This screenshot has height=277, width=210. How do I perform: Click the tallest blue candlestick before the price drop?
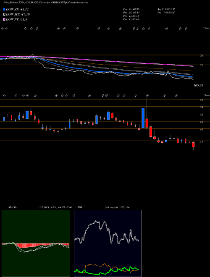[143, 118]
